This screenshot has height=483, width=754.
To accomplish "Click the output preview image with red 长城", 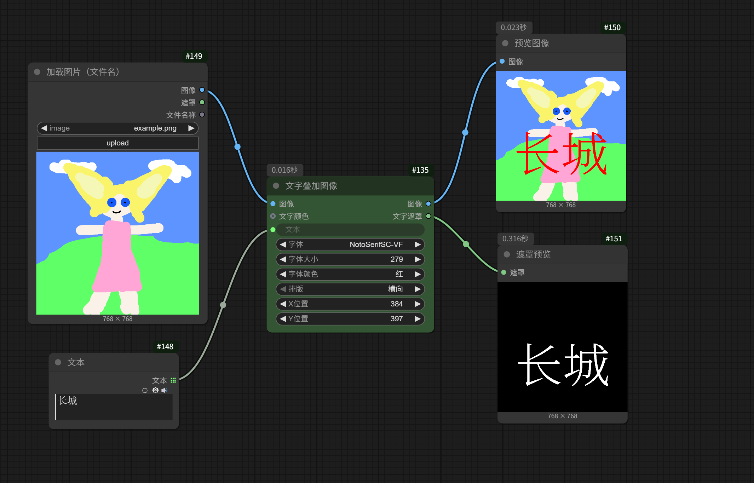I will (561, 136).
